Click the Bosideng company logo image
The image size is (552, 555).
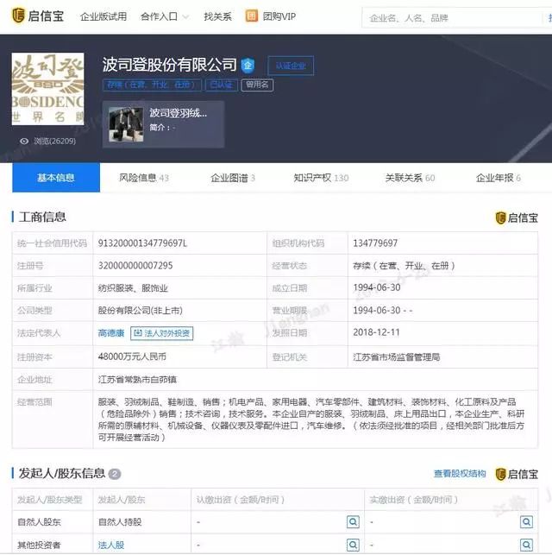pos(47,89)
